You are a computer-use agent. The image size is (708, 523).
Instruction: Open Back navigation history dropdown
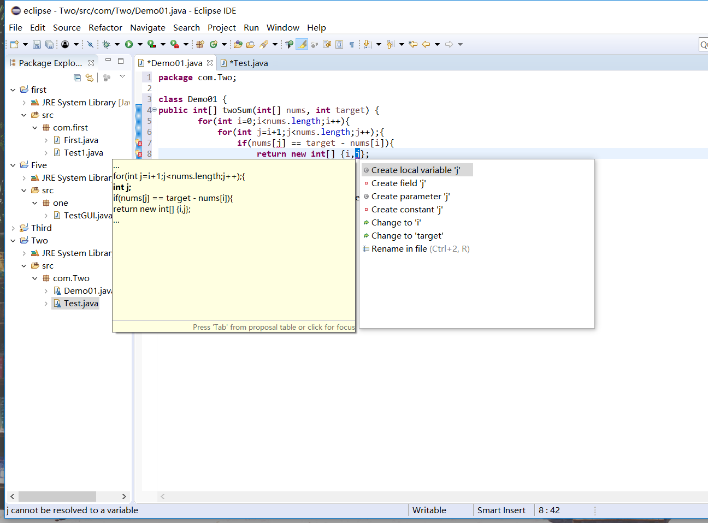click(437, 44)
